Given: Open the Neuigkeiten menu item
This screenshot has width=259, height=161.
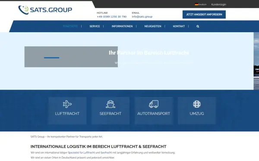Looking at the screenshot, I should coord(153,26).
